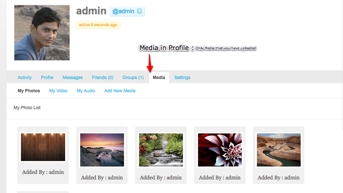Screen dimensions: 343x193
Task: Click the Add New Media link
Action: pos(120,91)
